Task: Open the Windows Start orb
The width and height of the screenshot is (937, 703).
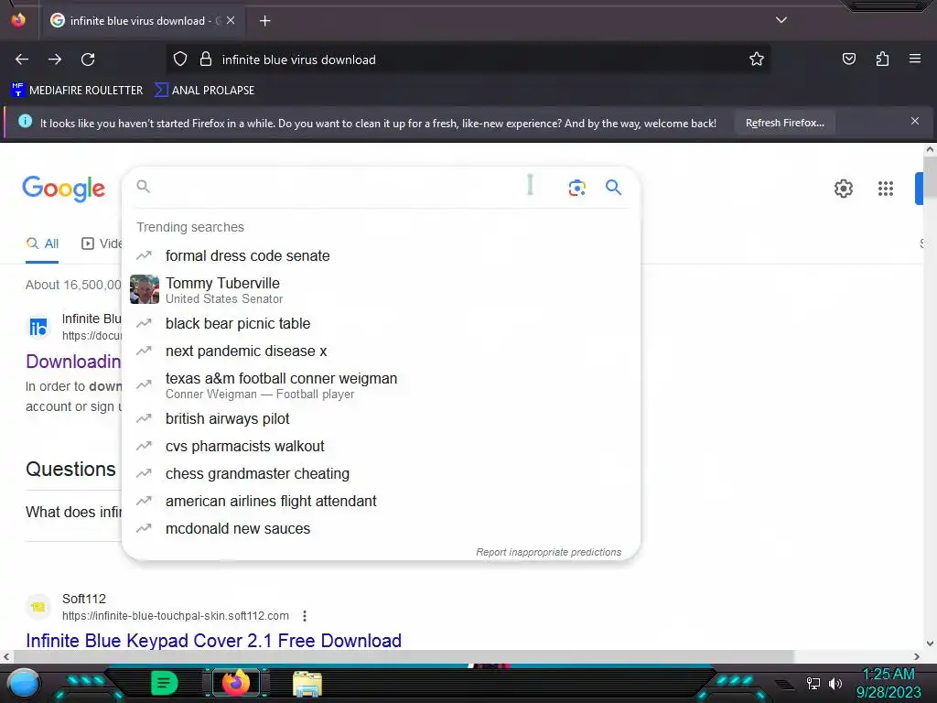Action: point(24,684)
